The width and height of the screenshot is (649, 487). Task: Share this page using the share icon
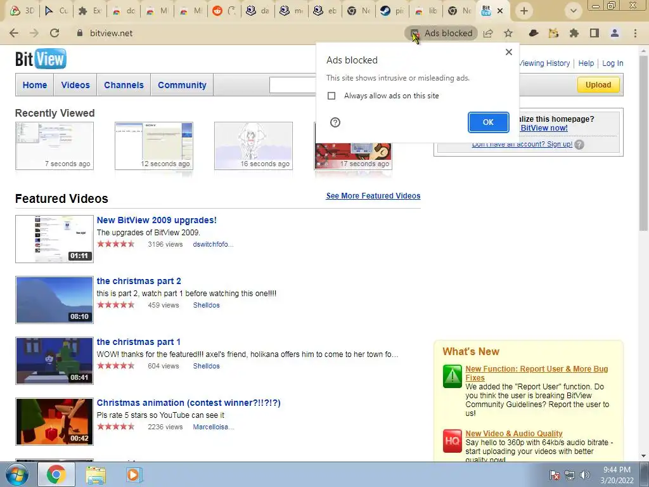(488, 33)
